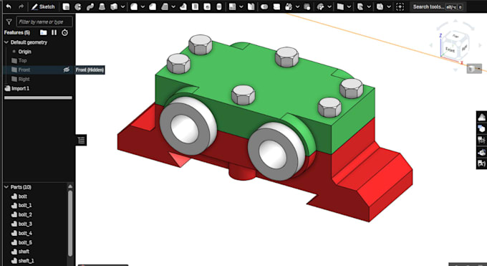This screenshot has width=487, height=266.
Task: Select the Plane tool icon
Action: click(x=340, y=6)
